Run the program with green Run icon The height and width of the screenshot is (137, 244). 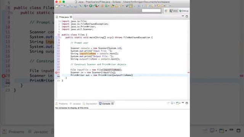pos(91,6)
